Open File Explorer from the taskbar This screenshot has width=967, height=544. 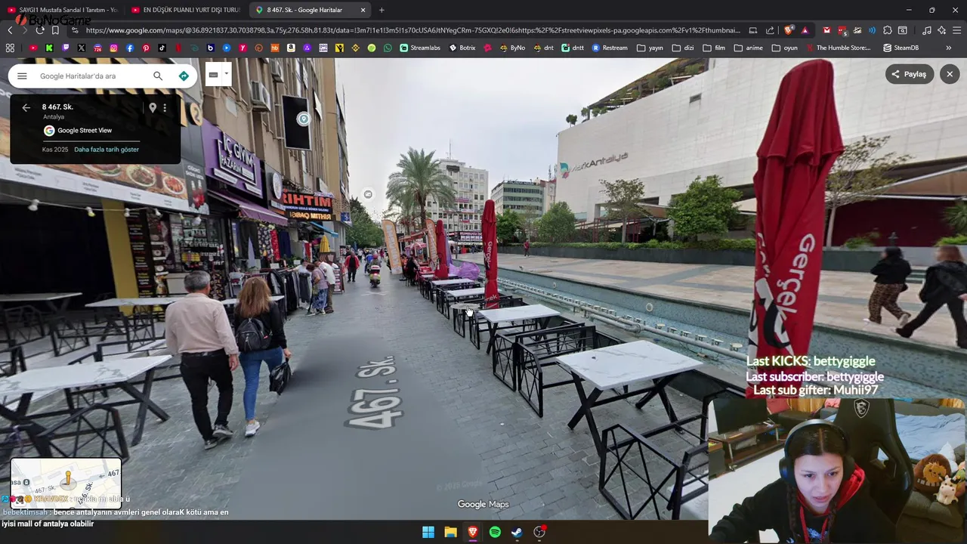point(450,532)
